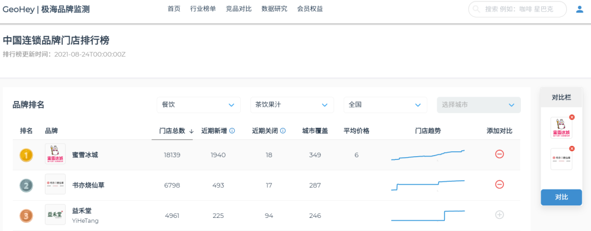This screenshot has height=231, width=591.
Task: Select store total value 6798
Action: (x=172, y=186)
